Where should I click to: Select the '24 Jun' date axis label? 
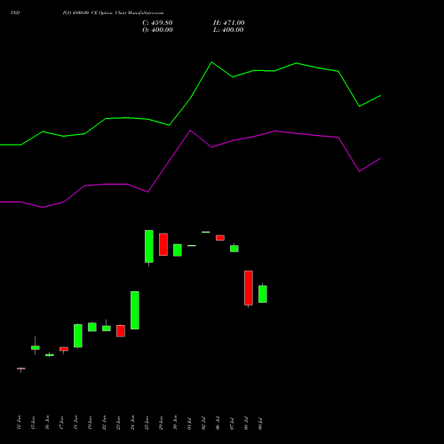tap(132, 423)
